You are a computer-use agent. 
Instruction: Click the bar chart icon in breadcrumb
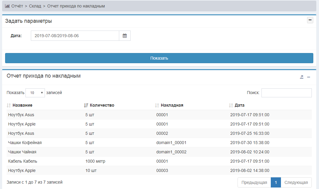[x=7, y=6]
